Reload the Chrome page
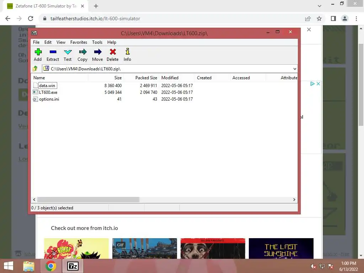 pos(31,18)
